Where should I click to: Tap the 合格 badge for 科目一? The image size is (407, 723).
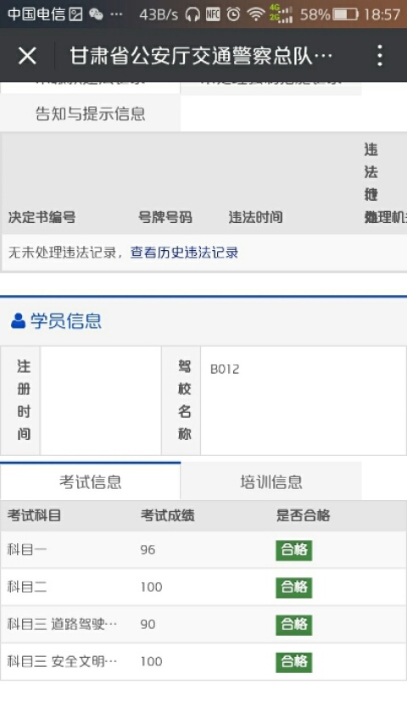[294, 550]
